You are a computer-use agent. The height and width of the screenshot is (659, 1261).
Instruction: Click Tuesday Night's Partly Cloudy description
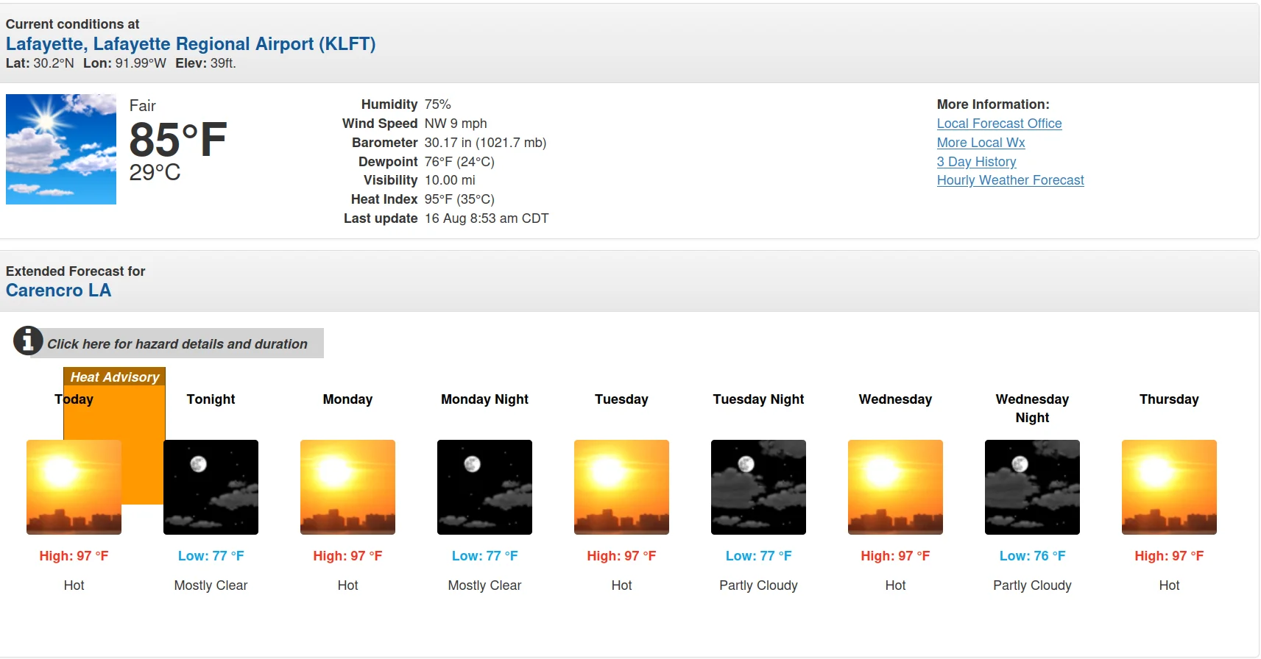[x=758, y=585]
